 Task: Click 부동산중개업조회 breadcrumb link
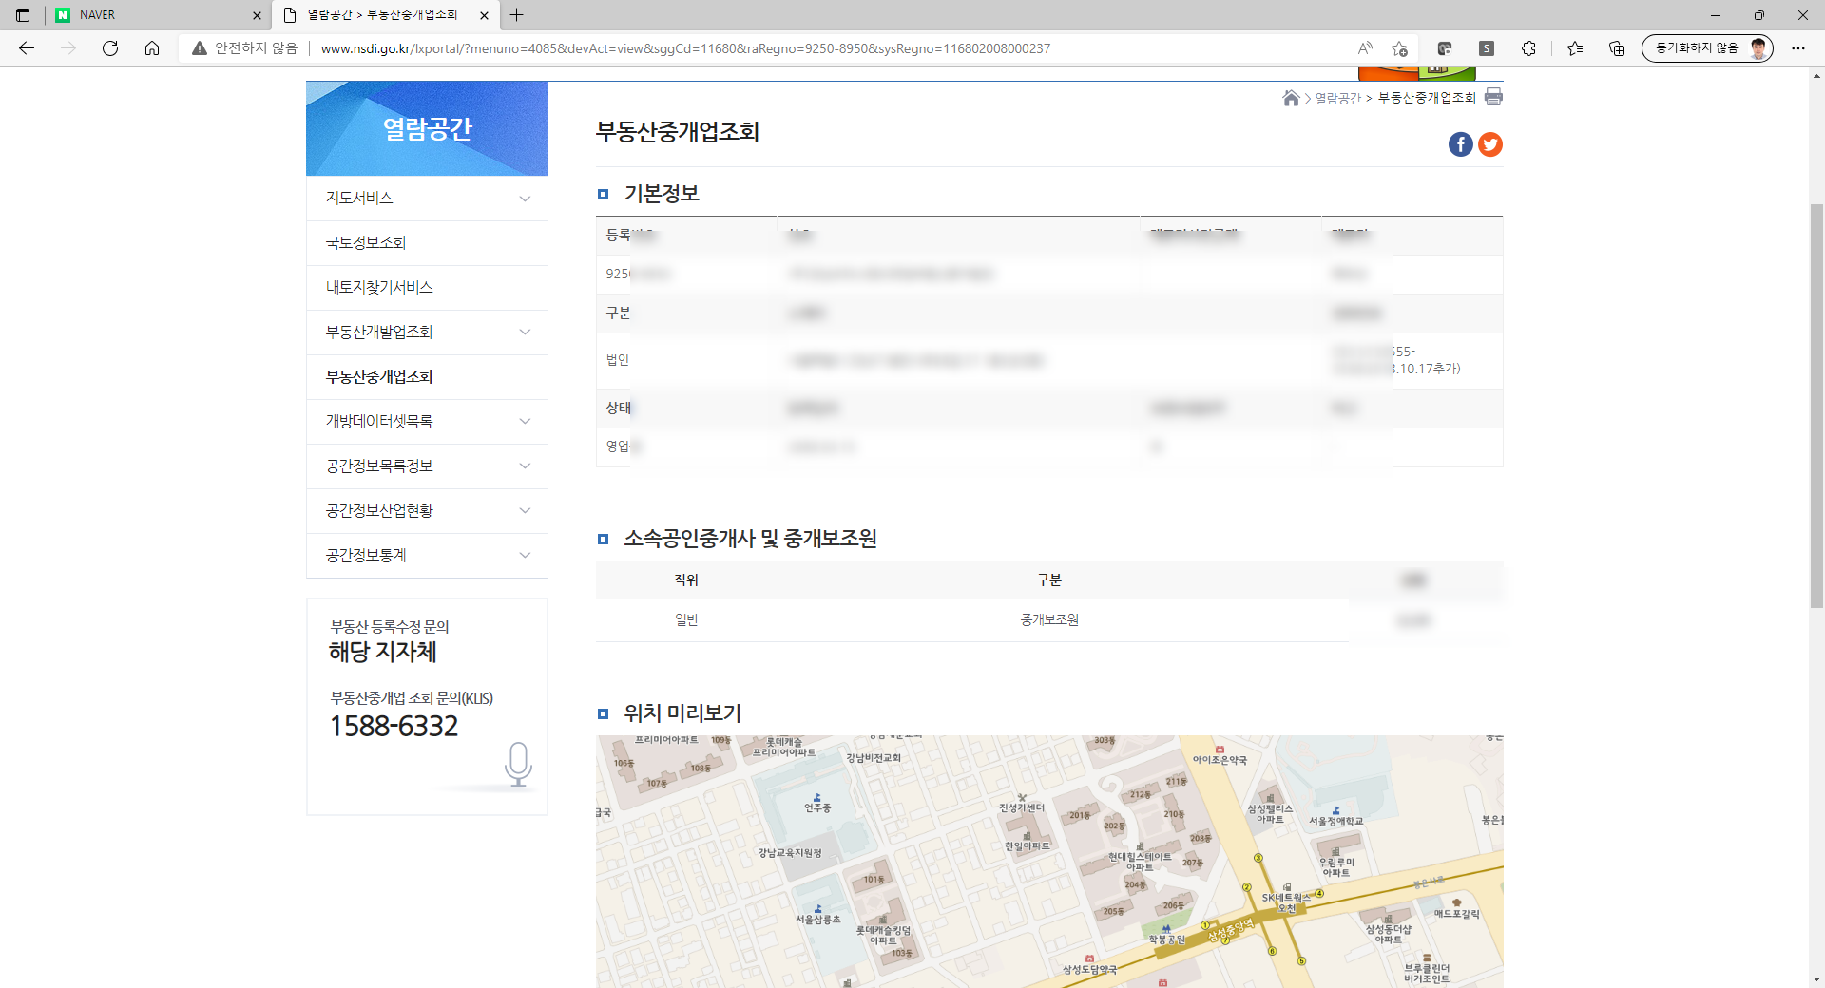(x=1427, y=98)
